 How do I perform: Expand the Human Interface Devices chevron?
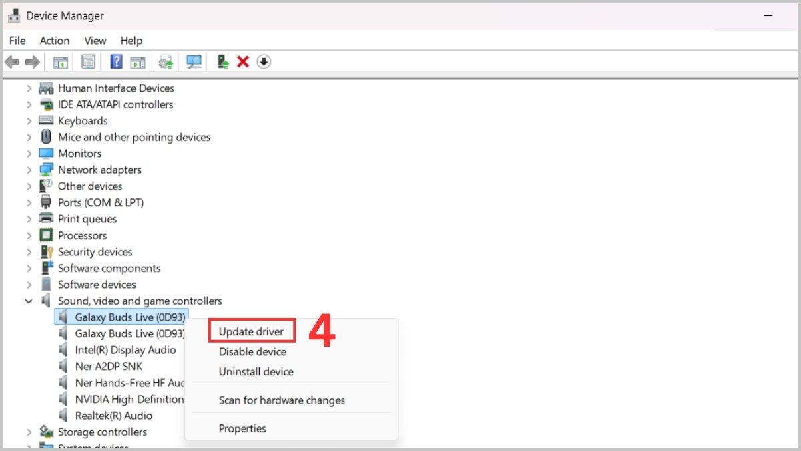pos(29,88)
